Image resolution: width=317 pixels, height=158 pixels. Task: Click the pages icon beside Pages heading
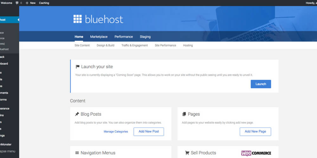pos(184,114)
